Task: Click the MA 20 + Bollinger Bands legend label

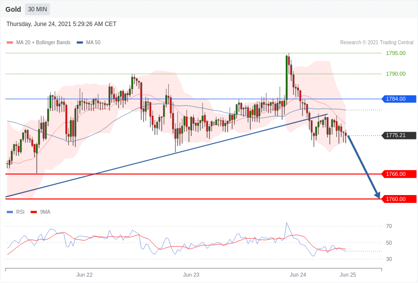Action: point(43,42)
